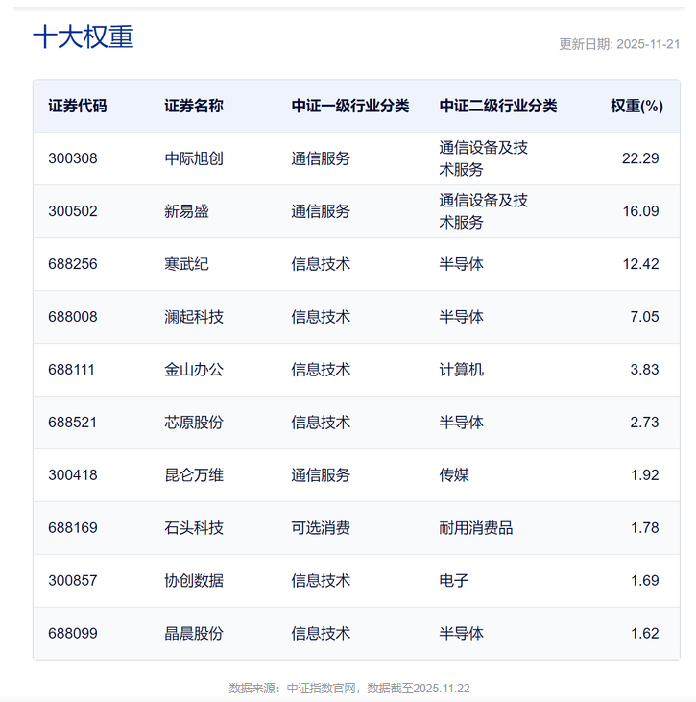This screenshot has height=702, width=696.
Task: Select security code 688169
Action: [x=73, y=528]
